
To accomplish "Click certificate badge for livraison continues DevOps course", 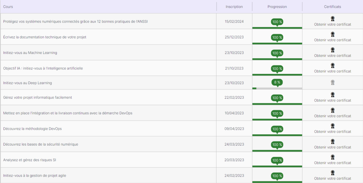I will click(333, 110).
